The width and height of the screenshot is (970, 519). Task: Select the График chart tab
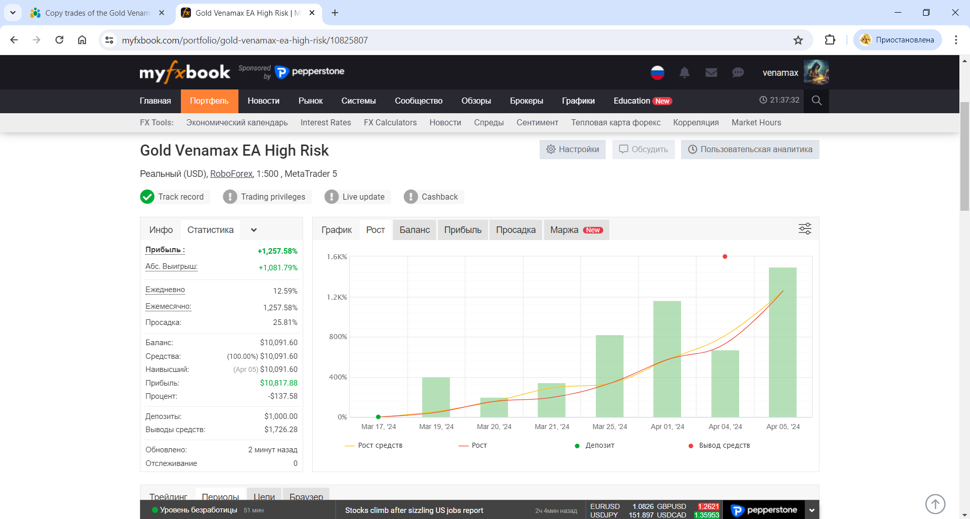tap(336, 230)
